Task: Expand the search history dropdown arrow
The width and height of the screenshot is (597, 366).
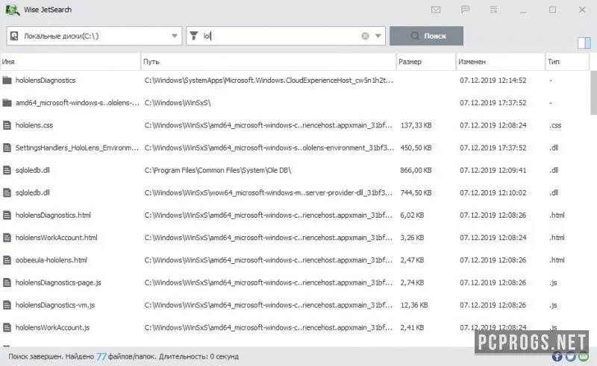Action: tap(378, 36)
